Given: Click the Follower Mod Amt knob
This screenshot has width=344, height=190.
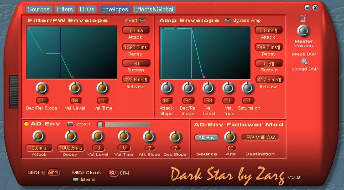Looking at the screenshot, I should [230, 137].
